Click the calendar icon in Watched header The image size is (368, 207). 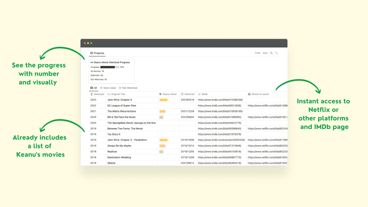[182, 94]
